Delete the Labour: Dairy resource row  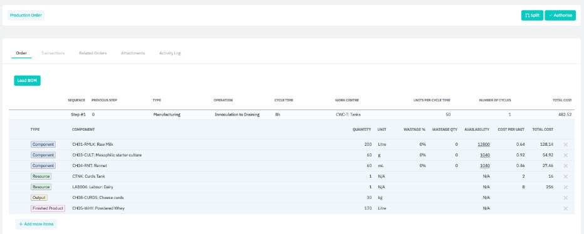coord(565,187)
